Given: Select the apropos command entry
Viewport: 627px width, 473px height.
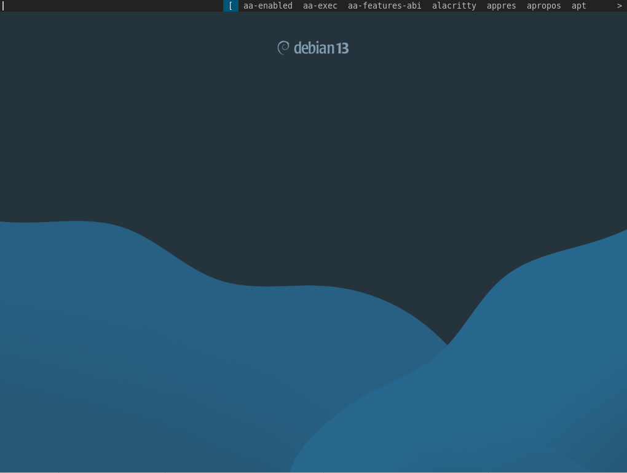Looking at the screenshot, I should (x=543, y=6).
